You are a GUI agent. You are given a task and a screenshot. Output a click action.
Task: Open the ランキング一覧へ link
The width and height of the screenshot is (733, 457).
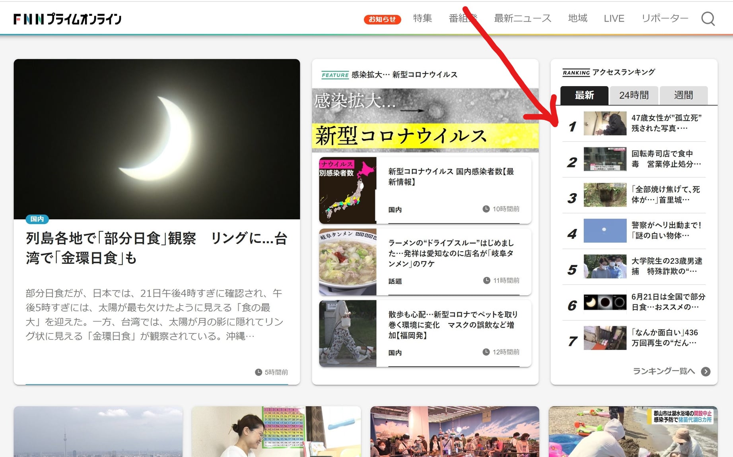pyautogui.click(x=663, y=371)
